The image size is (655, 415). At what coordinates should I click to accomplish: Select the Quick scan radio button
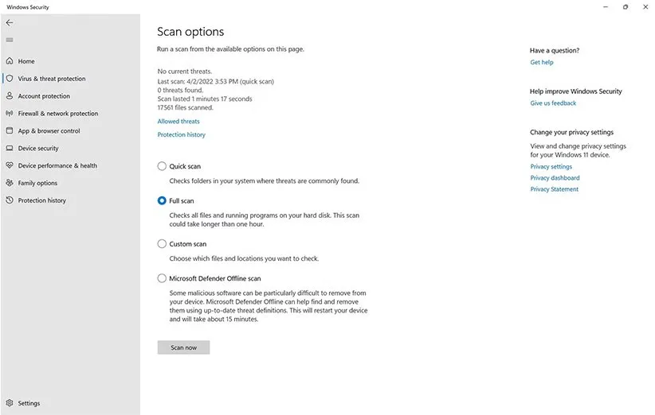tap(163, 166)
